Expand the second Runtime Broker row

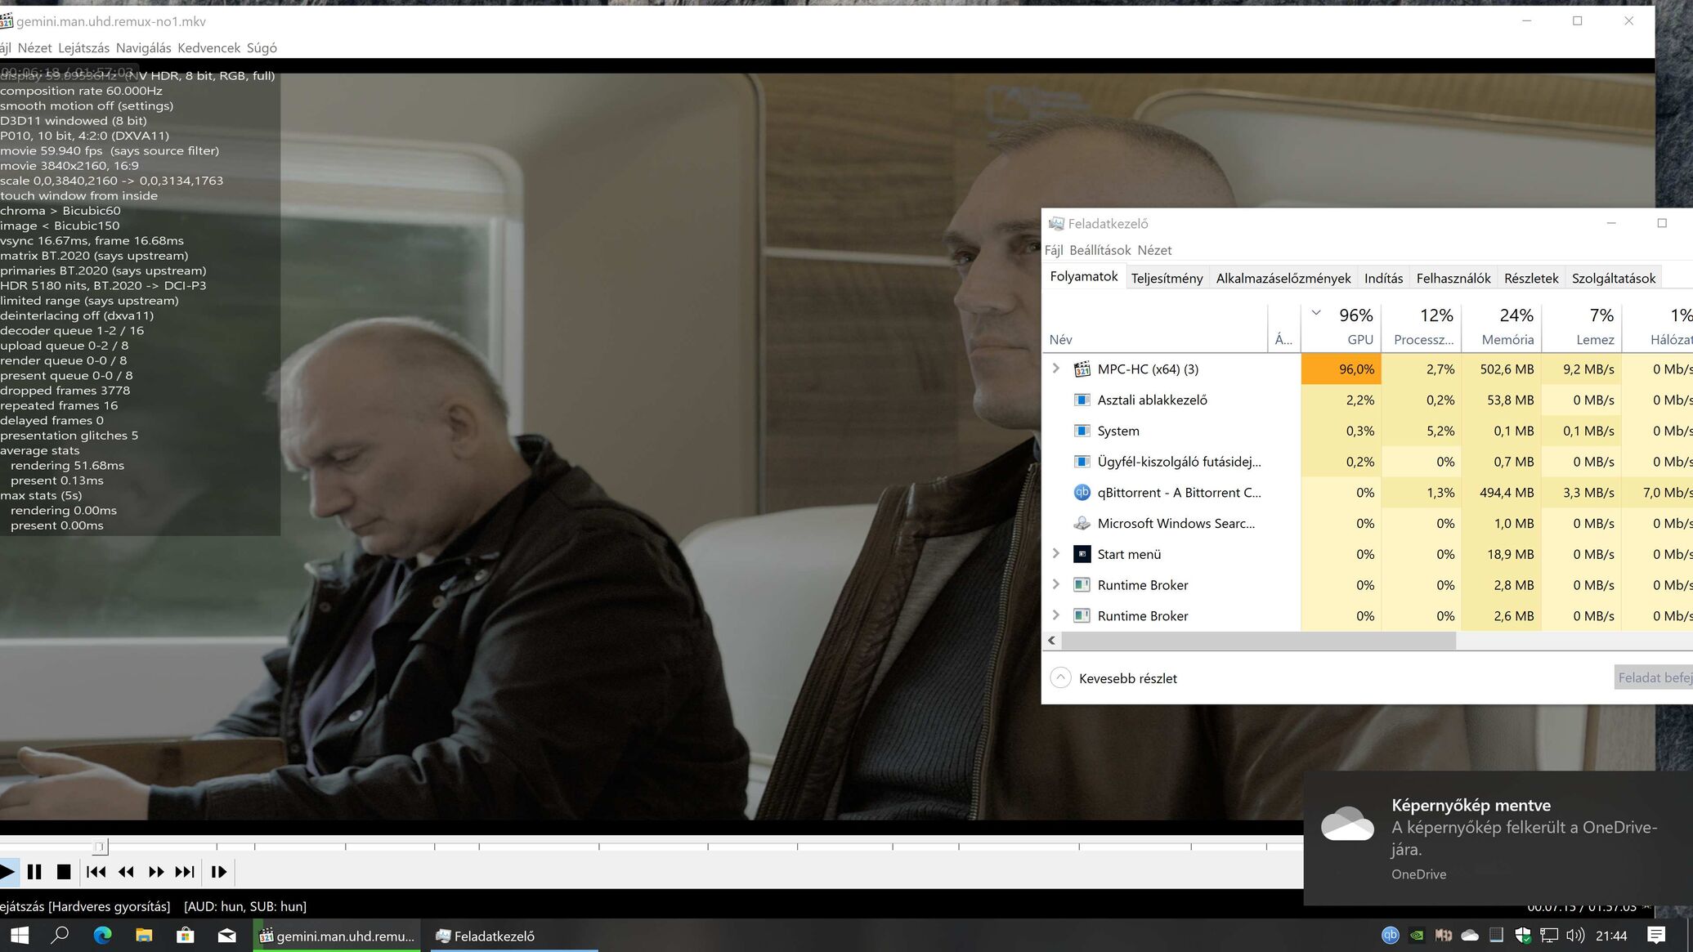pyautogui.click(x=1055, y=615)
